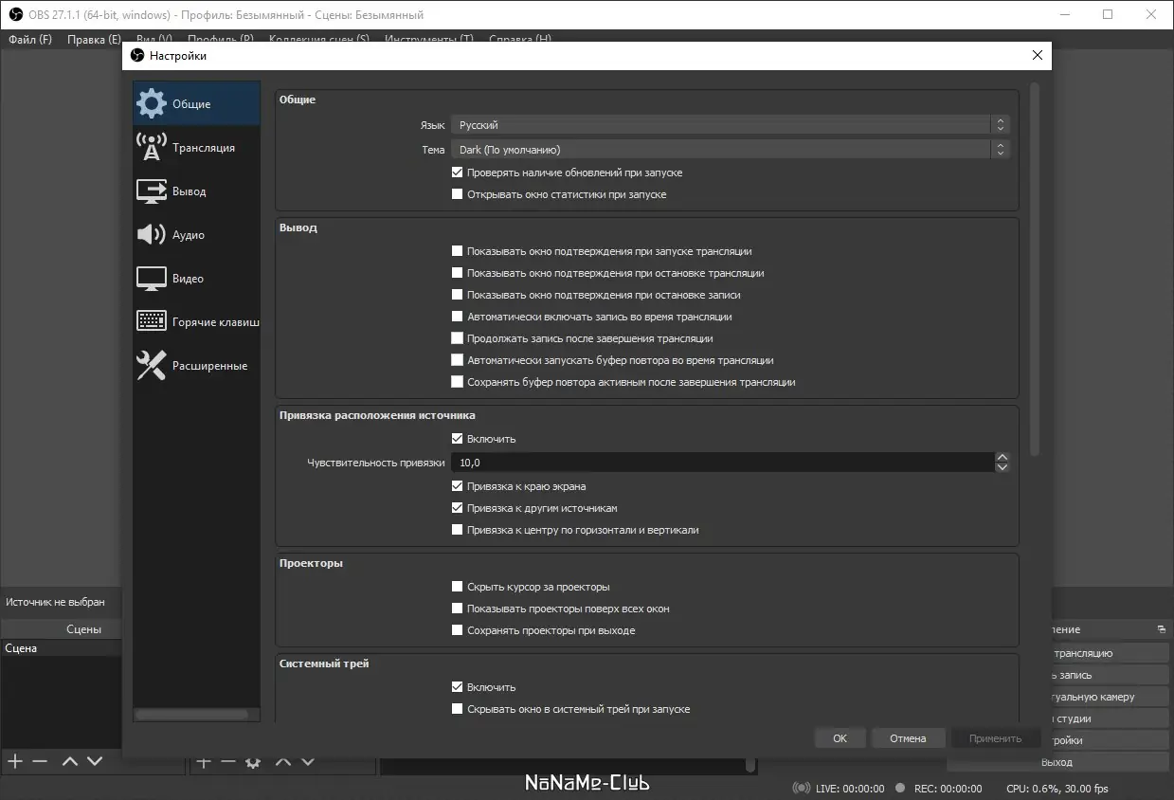Screen dimensions: 1174x800
Task: Click the OBS logo in Настройки titlebar
Action: pyautogui.click(x=136, y=56)
